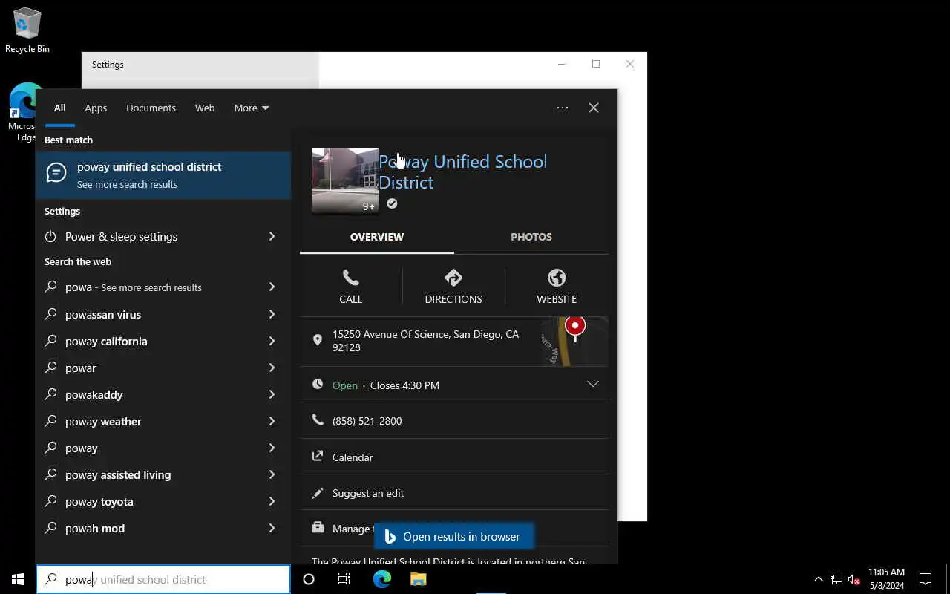Click the clock icon beside Open hours
The width and height of the screenshot is (950, 594).
tap(318, 385)
